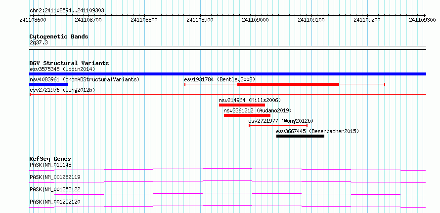Open the esv3667445 (Besenbacher2015) label
Screen dimensions: 440x213
318,131
